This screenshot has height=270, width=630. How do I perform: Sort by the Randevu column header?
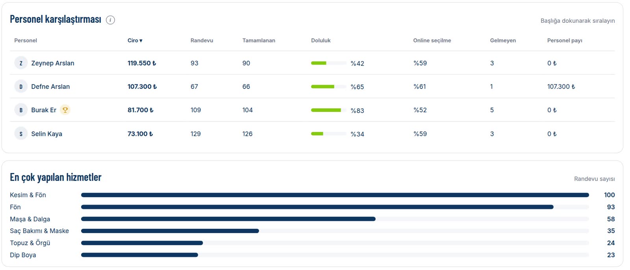(x=202, y=40)
